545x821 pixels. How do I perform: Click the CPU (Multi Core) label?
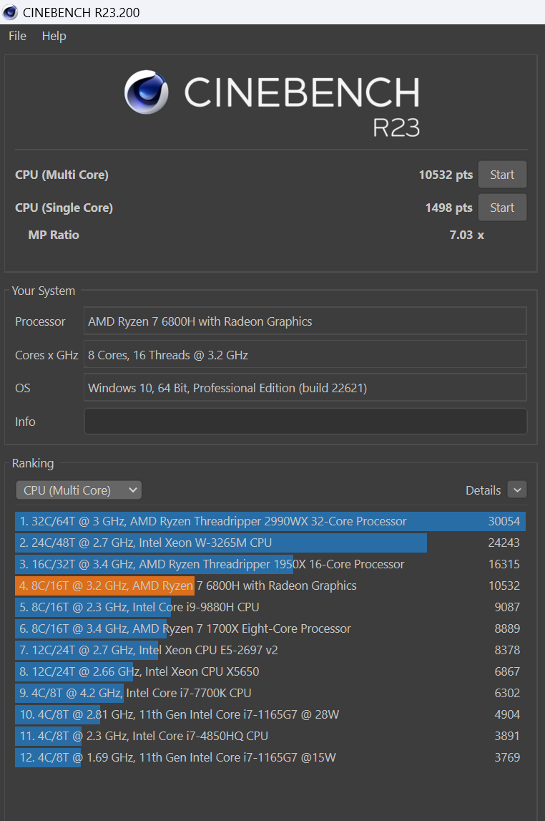tap(62, 175)
